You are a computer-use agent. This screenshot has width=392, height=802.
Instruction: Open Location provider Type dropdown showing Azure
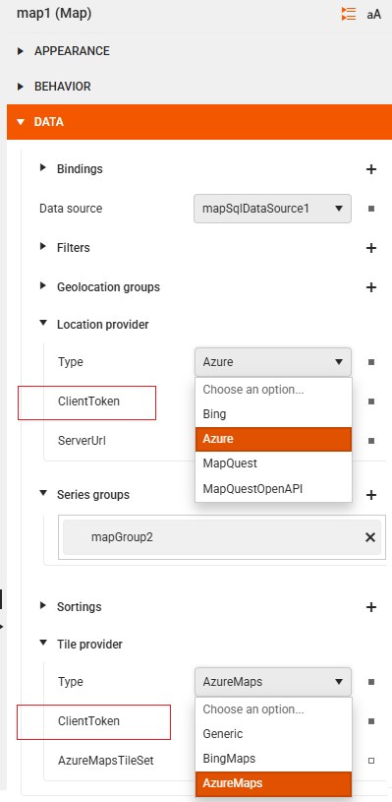(x=272, y=362)
